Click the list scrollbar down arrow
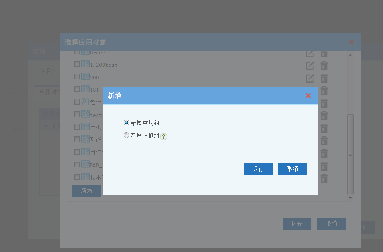This screenshot has height=252, width=383. click(350, 198)
